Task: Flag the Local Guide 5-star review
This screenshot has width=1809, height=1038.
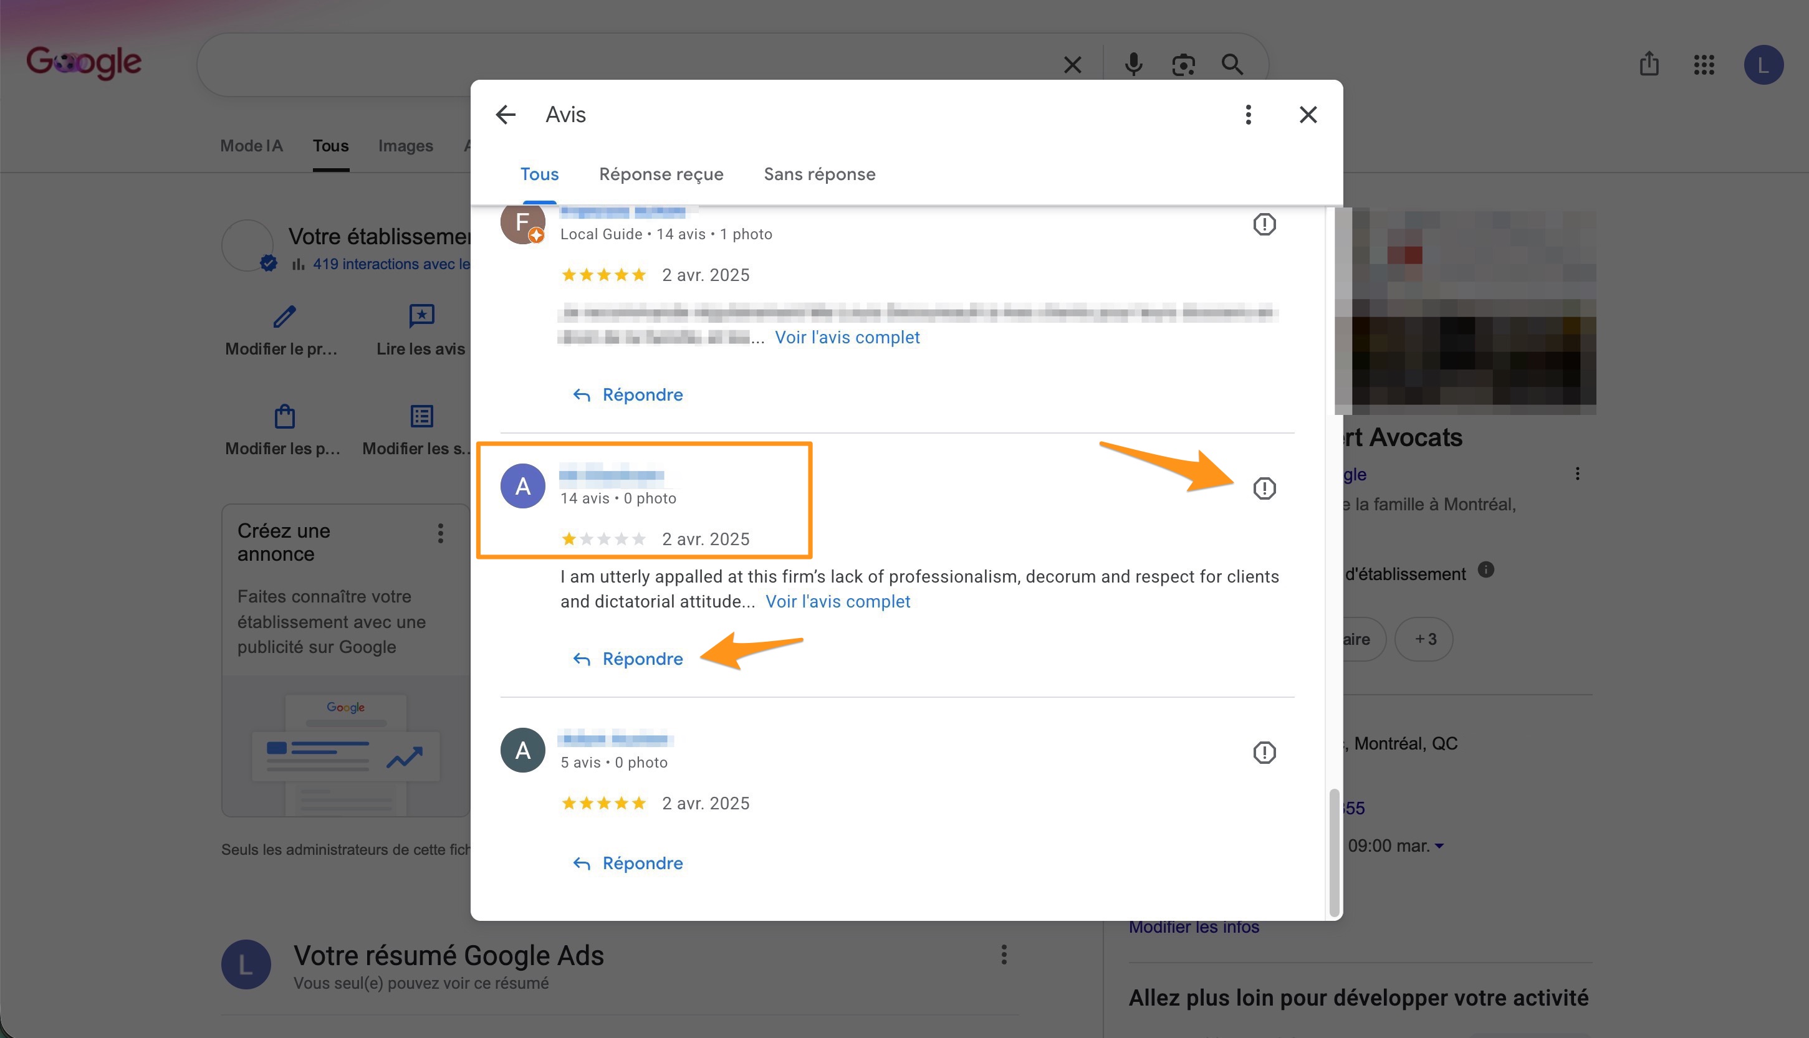Action: click(x=1264, y=224)
